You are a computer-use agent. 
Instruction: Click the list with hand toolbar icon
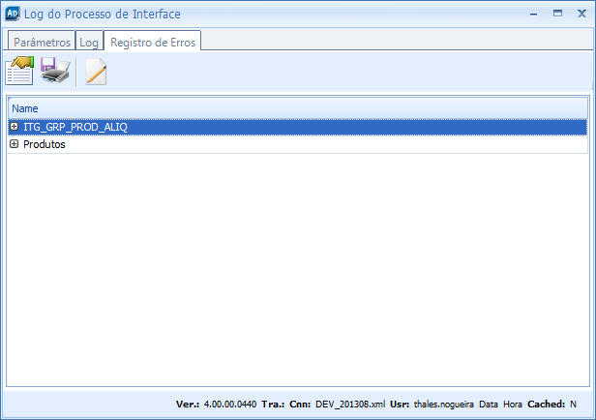coord(19,71)
